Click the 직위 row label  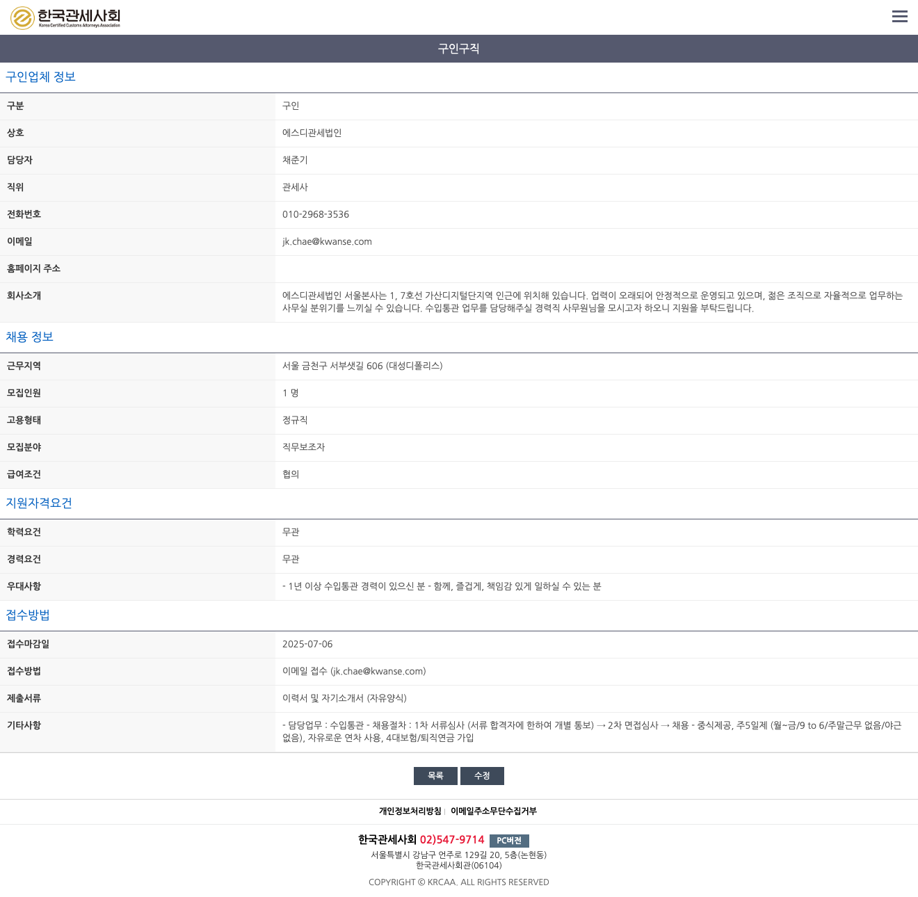15,187
